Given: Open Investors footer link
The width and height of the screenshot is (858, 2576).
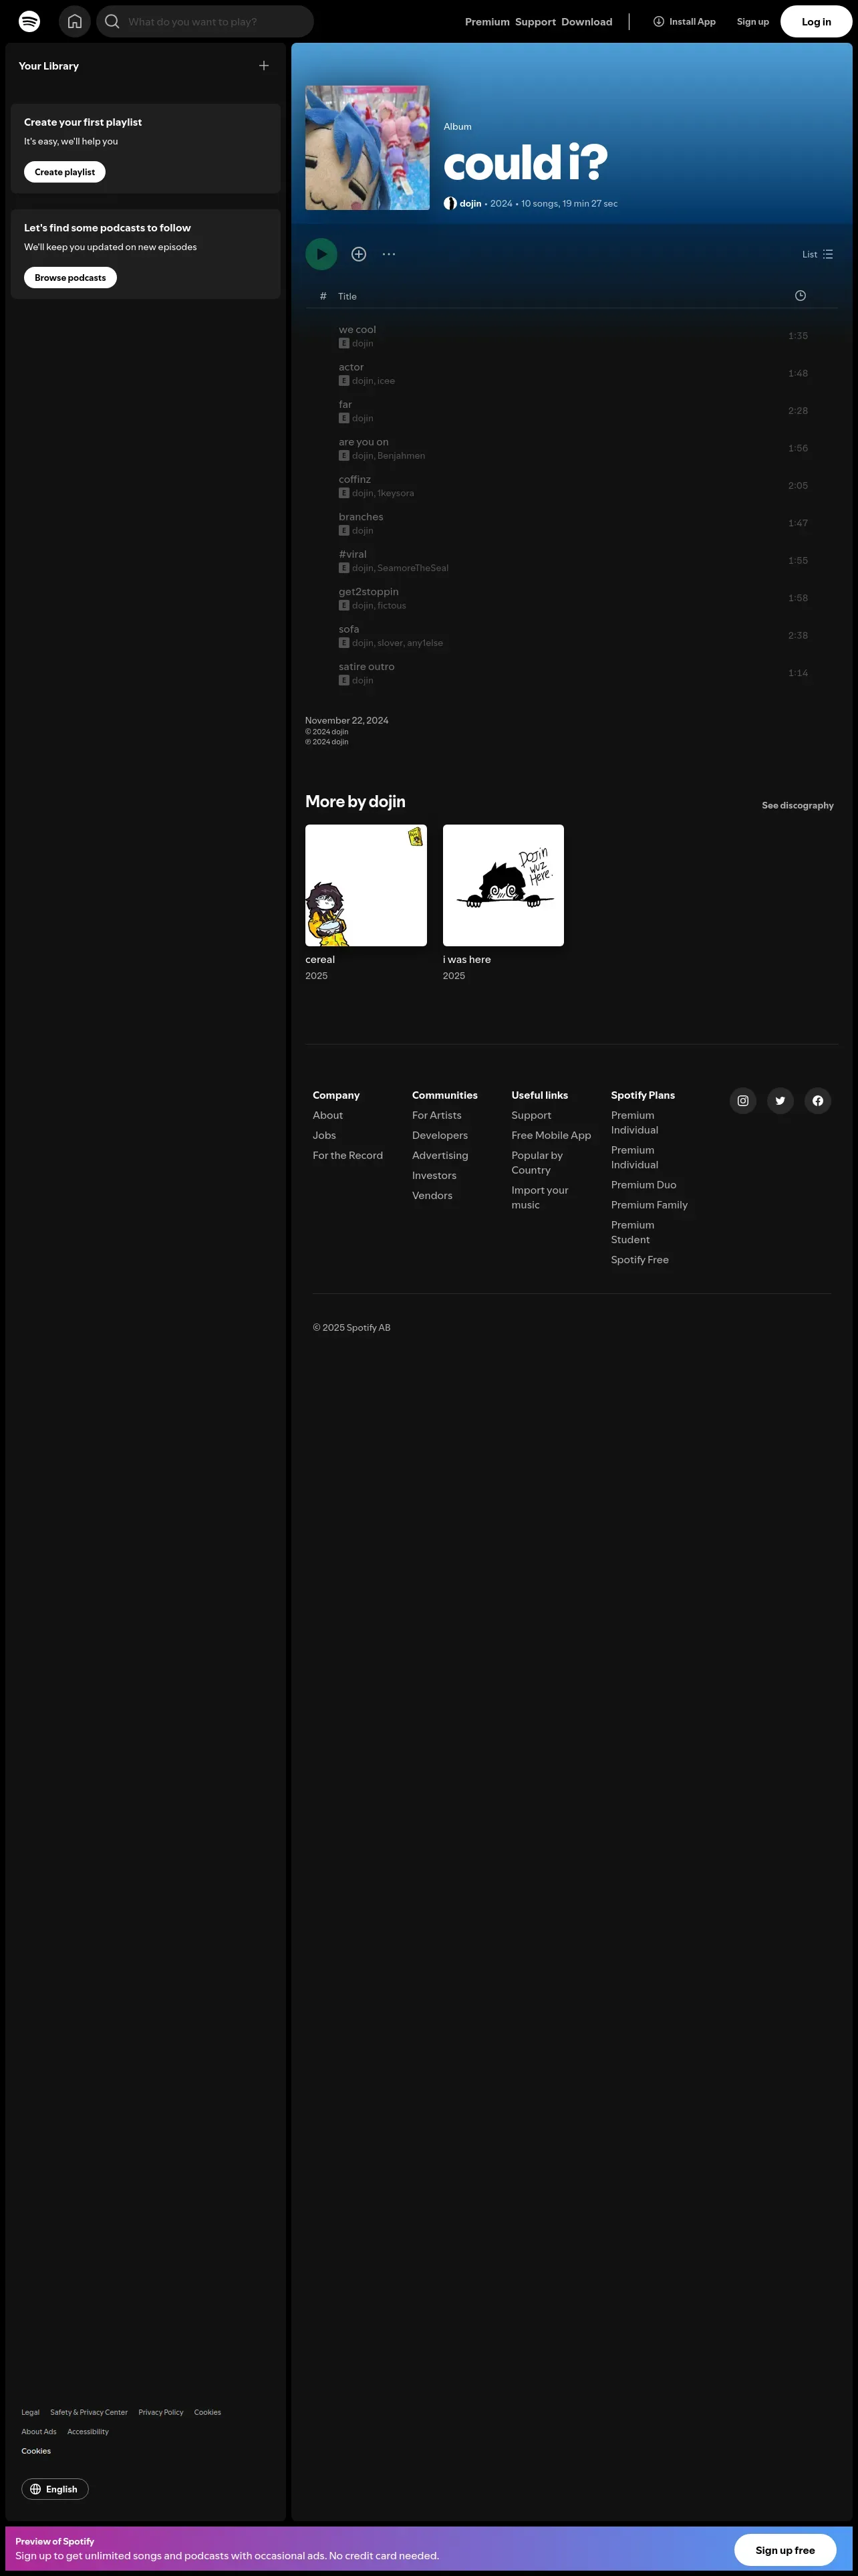Looking at the screenshot, I should pyautogui.click(x=434, y=1175).
